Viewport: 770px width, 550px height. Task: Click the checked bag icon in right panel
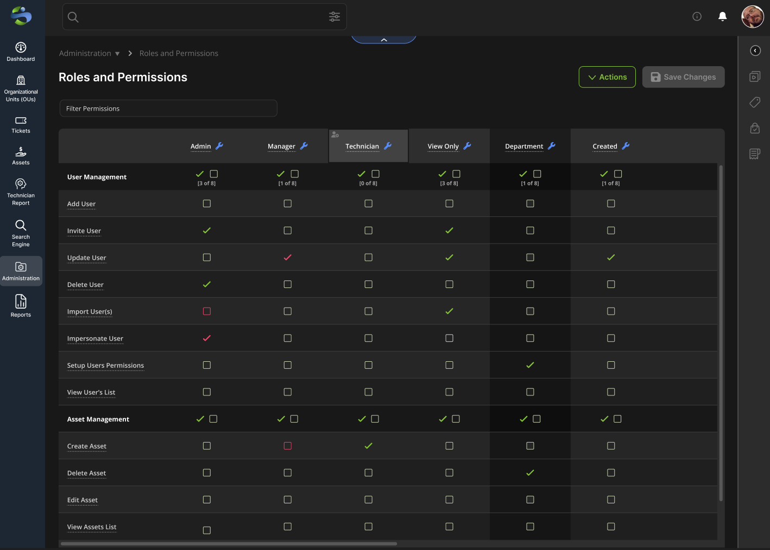tap(755, 128)
